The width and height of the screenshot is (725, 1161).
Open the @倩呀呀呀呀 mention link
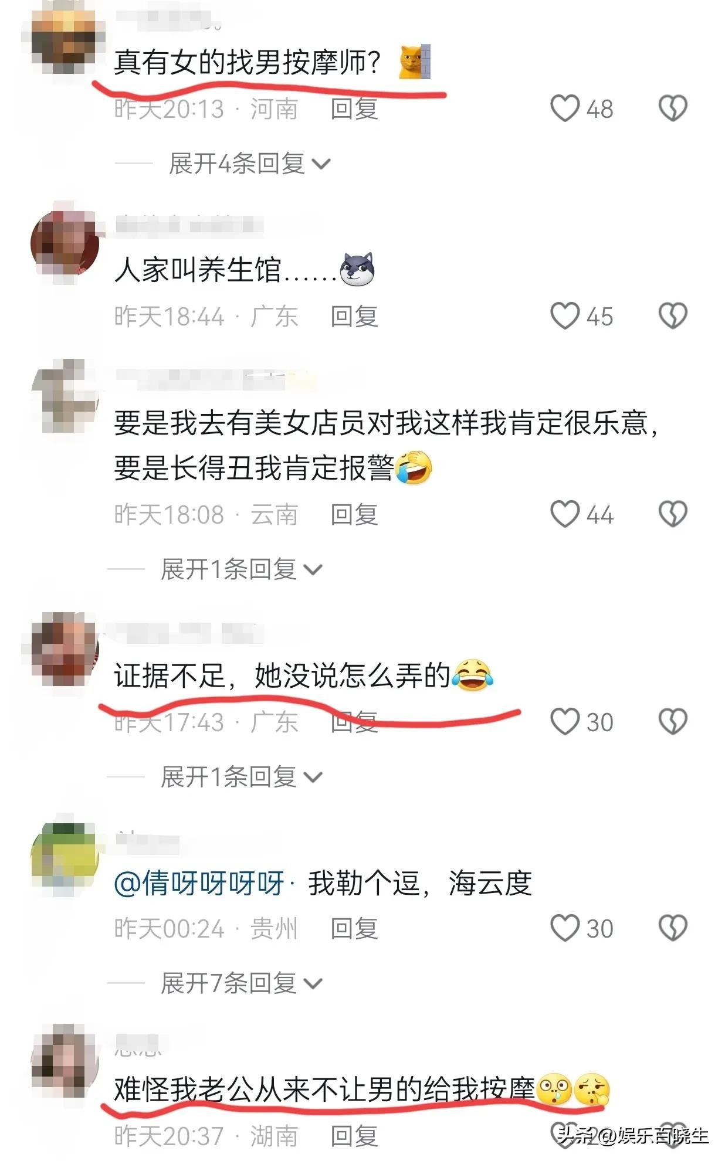tap(199, 883)
